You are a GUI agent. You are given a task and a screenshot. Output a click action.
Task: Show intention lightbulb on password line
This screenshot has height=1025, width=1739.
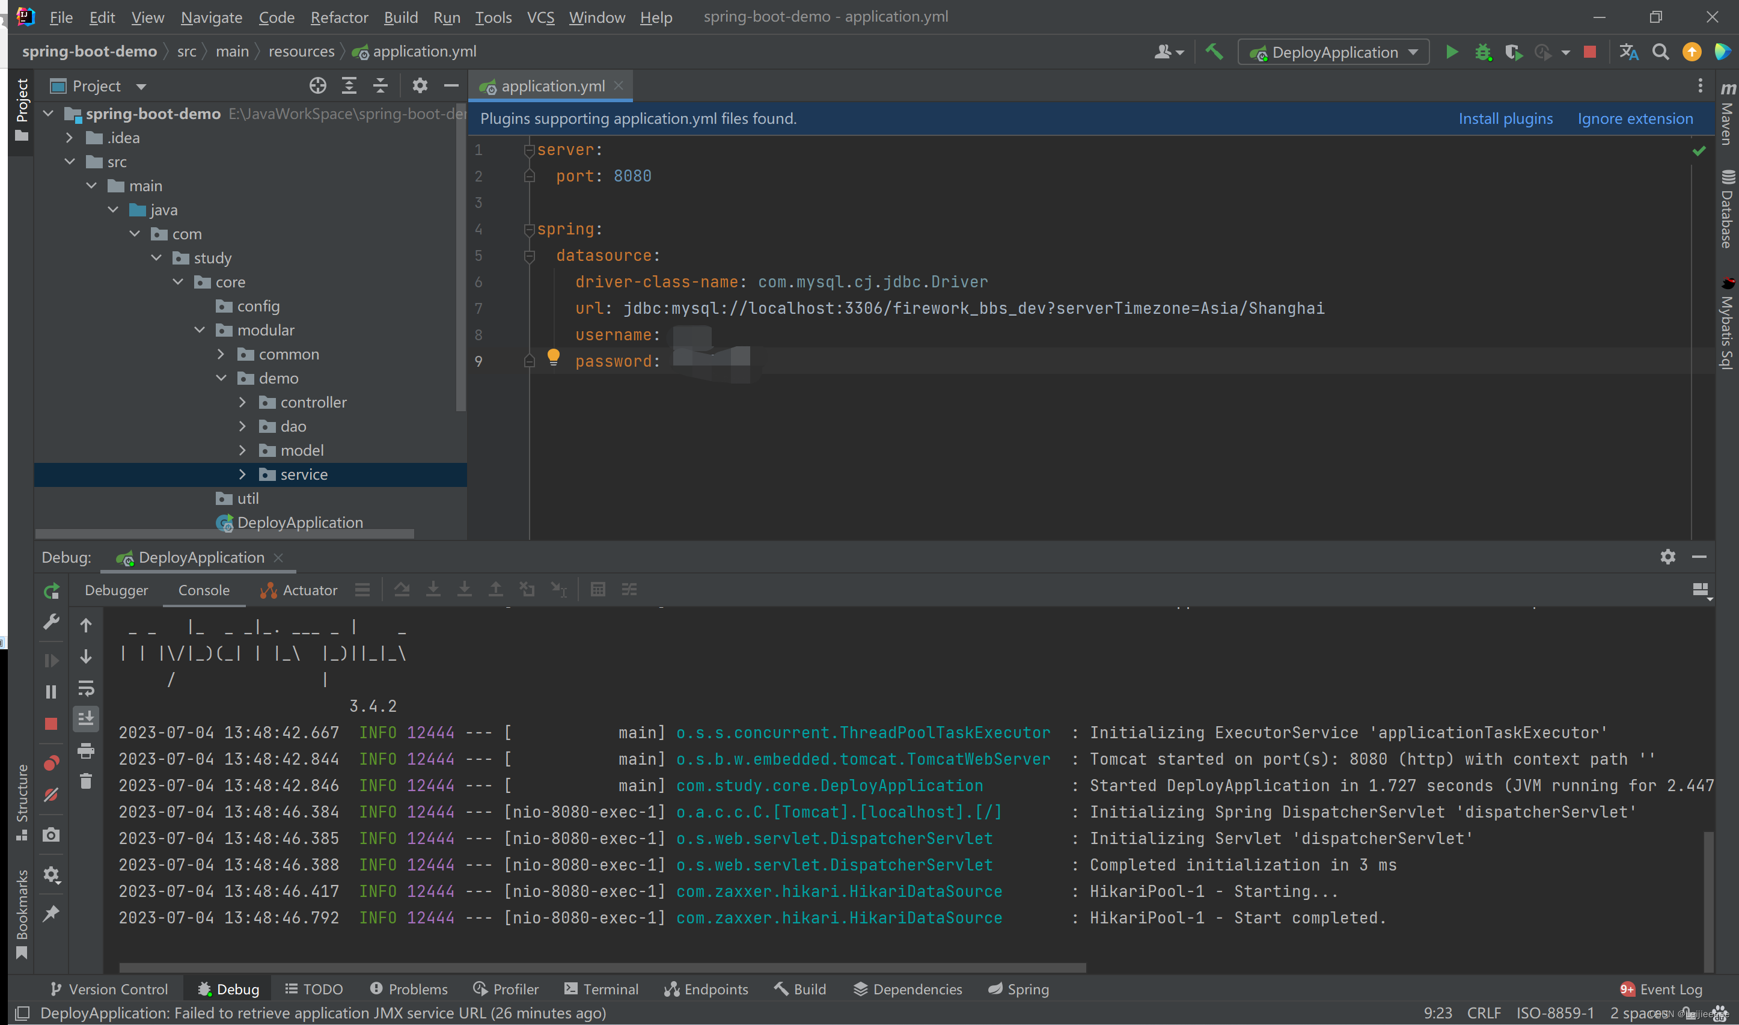point(553,357)
